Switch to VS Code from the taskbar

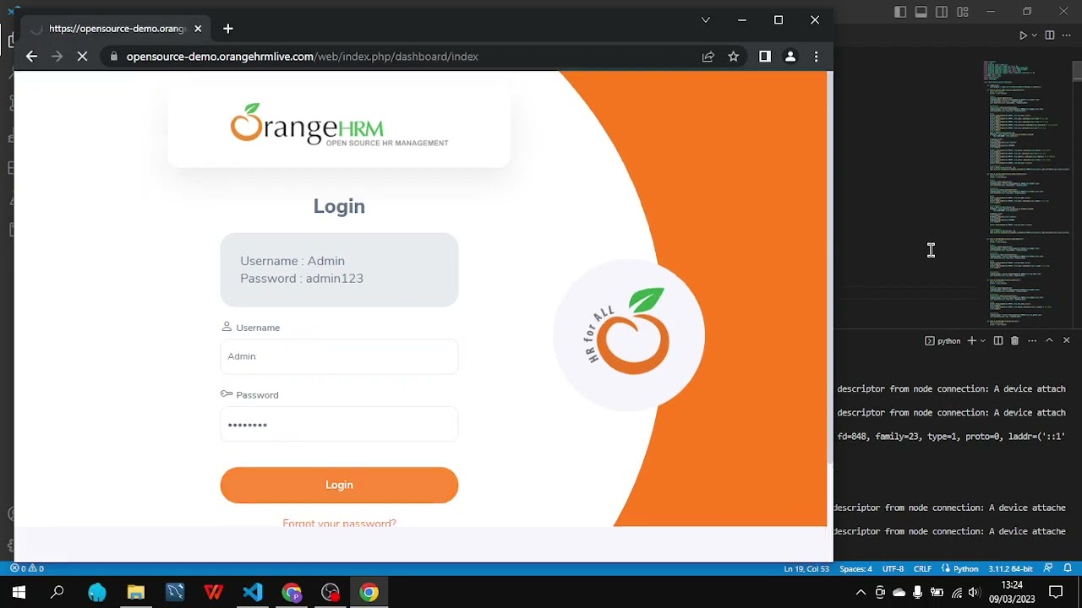pyautogui.click(x=253, y=593)
